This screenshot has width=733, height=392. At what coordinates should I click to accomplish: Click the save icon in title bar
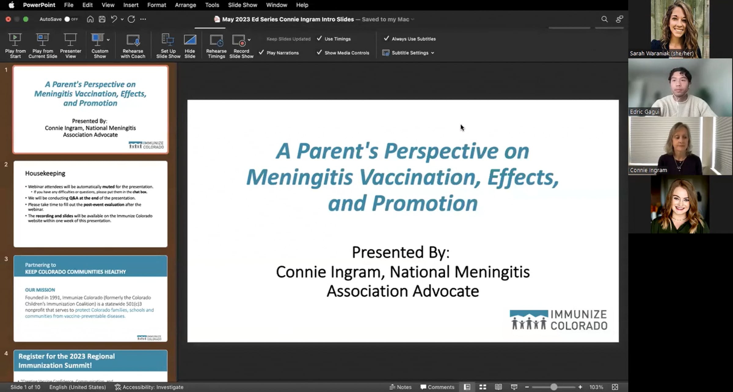[x=102, y=19]
